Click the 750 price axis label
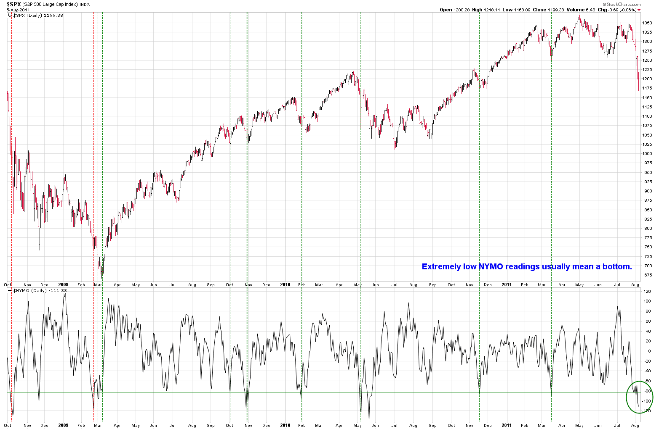The height and width of the screenshot is (429, 659). [x=648, y=247]
